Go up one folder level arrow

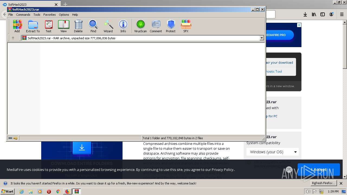click(13, 38)
